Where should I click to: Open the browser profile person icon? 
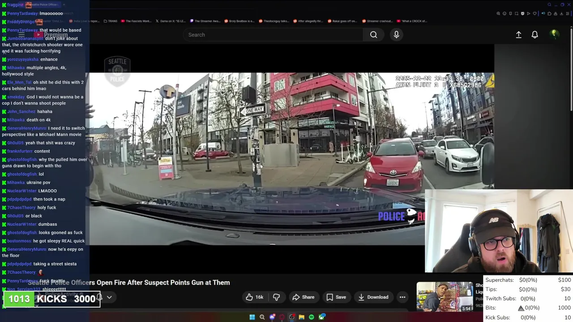click(x=556, y=13)
